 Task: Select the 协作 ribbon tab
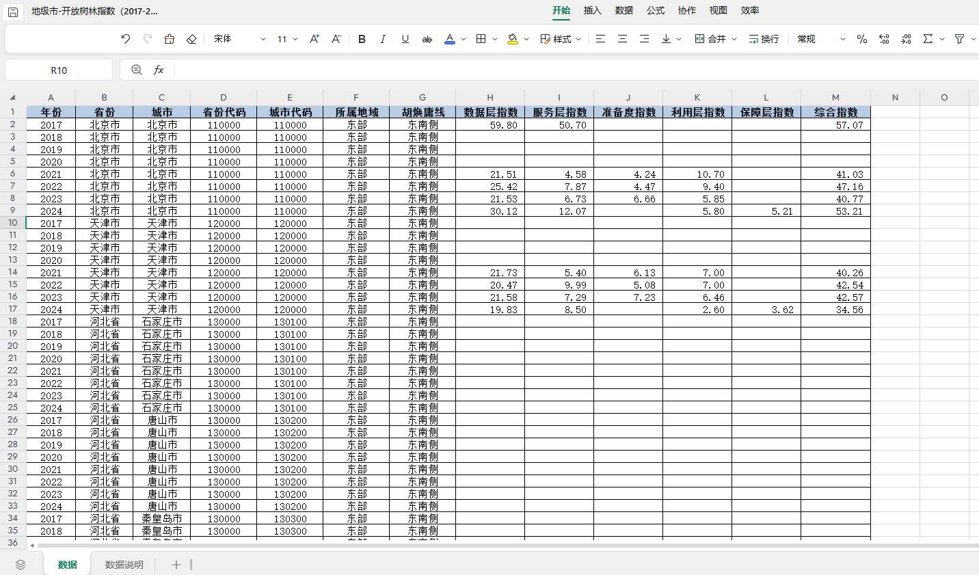687,11
